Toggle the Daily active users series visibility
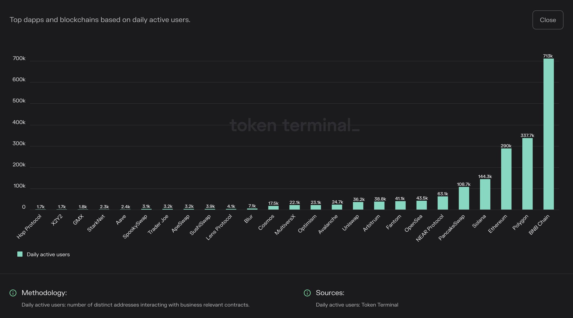 (x=48, y=254)
